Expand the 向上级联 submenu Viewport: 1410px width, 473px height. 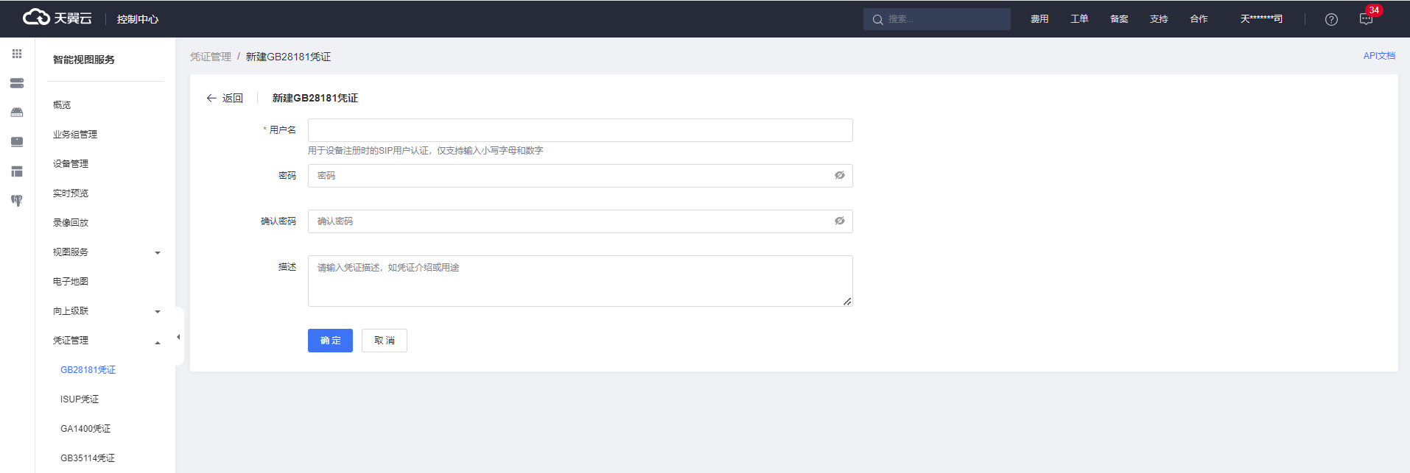(157, 312)
